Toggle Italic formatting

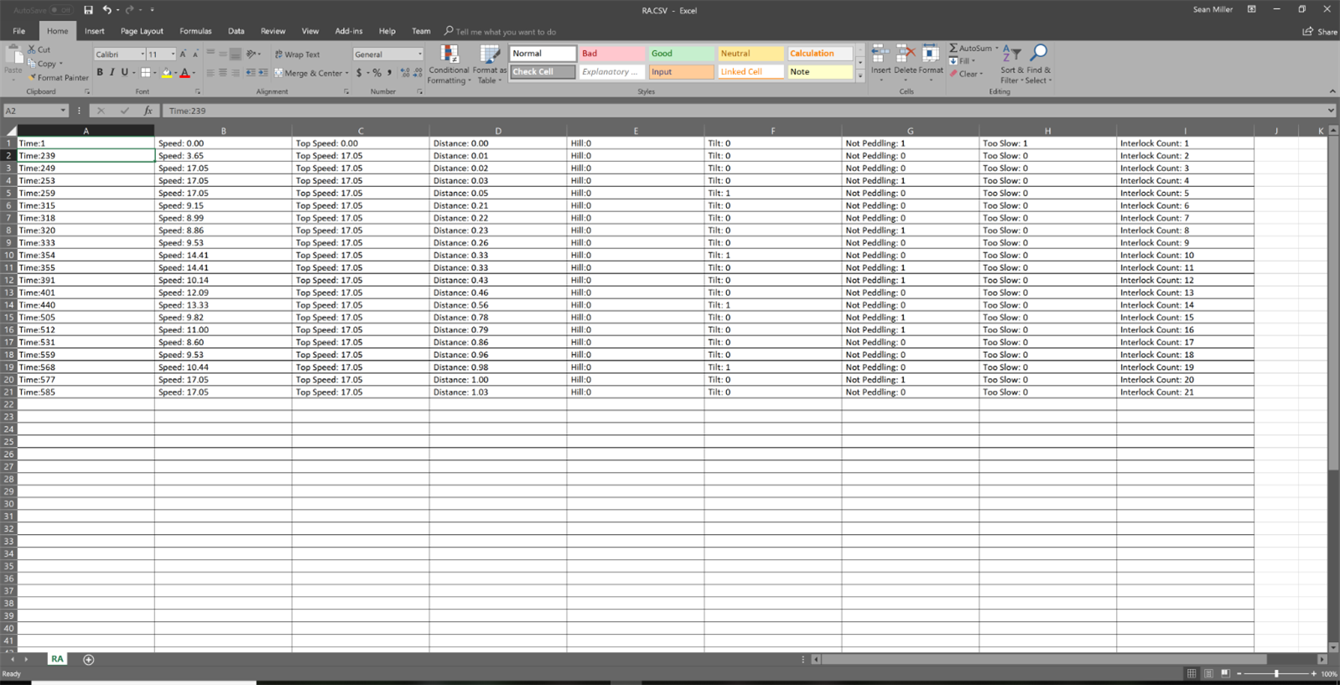[x=112, y=73]
